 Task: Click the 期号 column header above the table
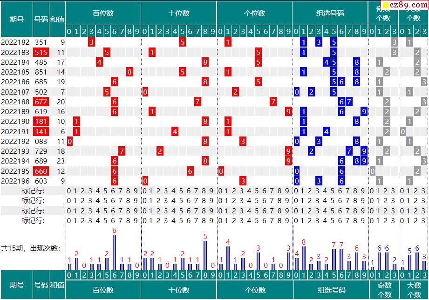[x=17, y=19]
